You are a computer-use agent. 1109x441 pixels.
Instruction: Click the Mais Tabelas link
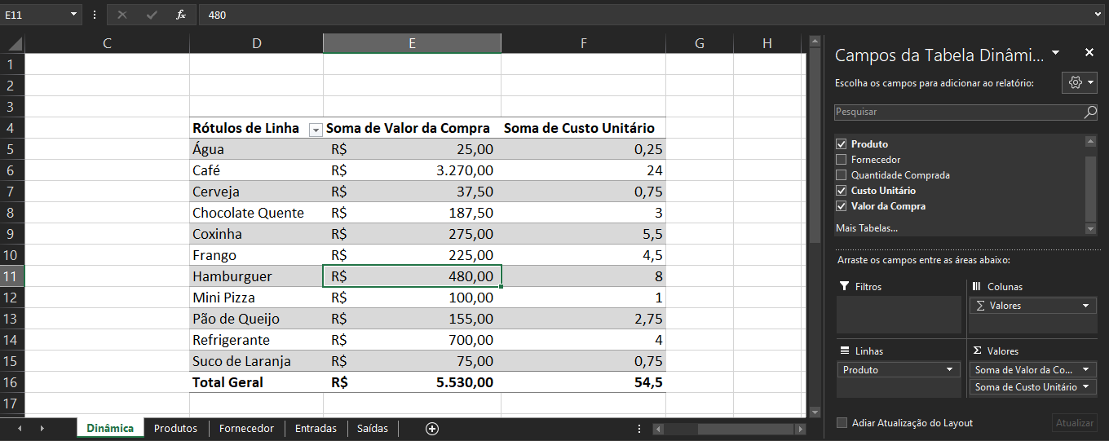tap(866, 227)
